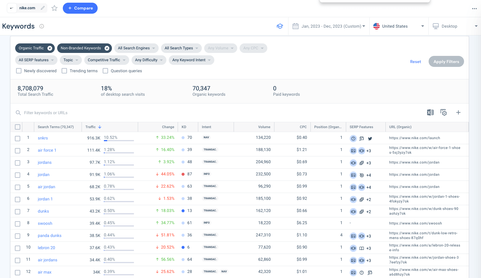The width and height of the screenshot is (481, 278).
Task: Open table column settings icon
Action: click(x=444, y=112)
